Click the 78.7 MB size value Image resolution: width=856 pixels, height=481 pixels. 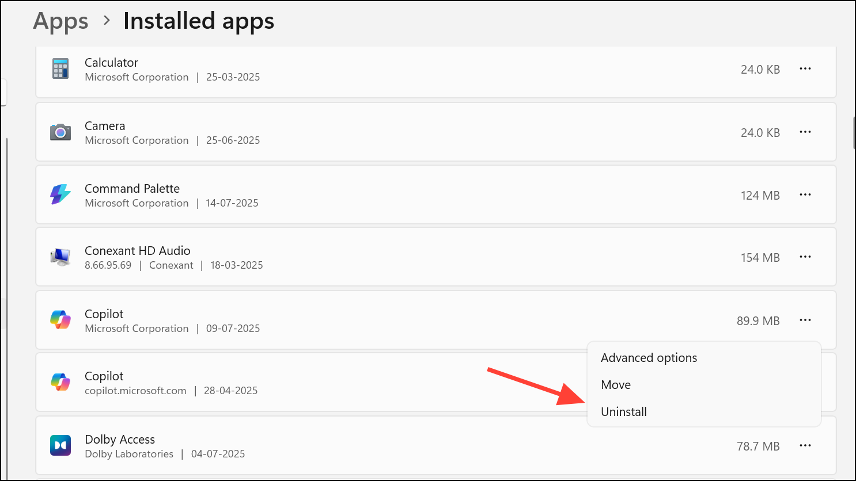(758, 446)
